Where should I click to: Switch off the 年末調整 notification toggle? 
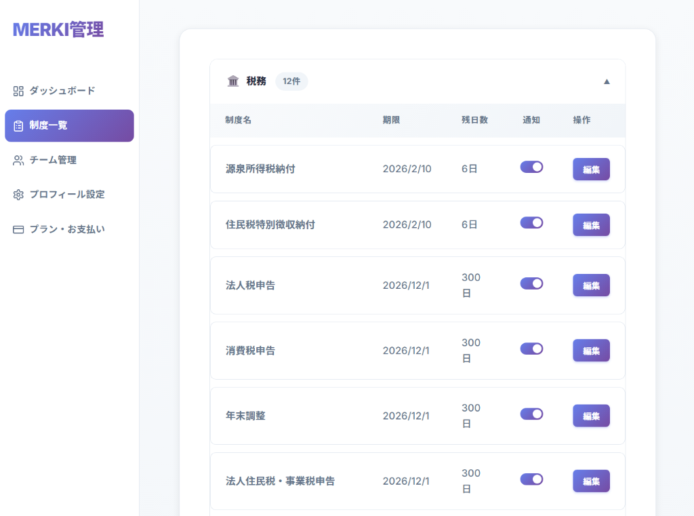pos(531,414)
